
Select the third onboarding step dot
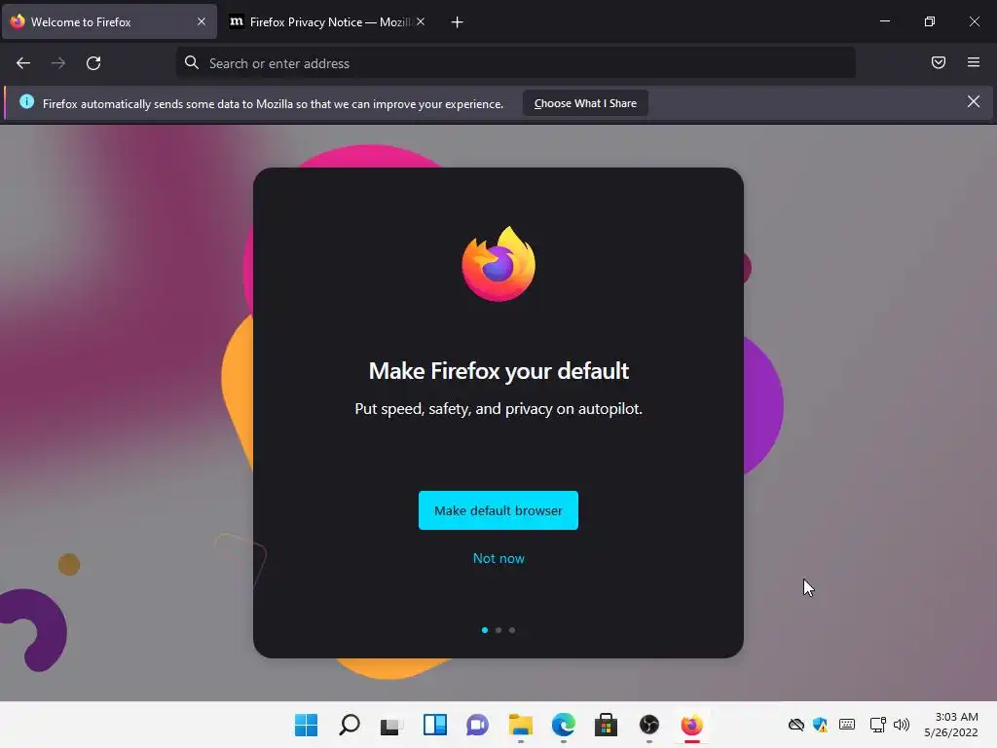(x=512, y=630)
